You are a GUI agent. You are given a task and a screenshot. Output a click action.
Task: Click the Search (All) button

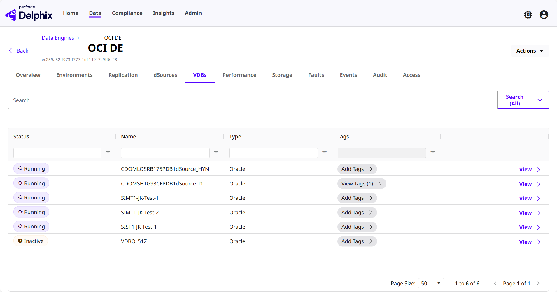point(515,100)
